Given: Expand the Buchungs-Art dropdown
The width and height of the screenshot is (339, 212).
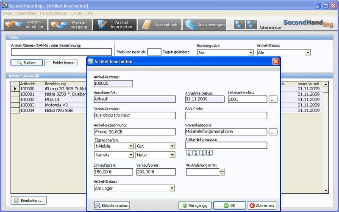Looking at the screenshot, I should point(251,52).
